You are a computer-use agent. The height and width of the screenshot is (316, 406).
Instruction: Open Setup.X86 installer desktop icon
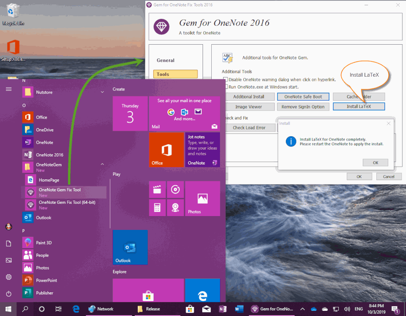click(x=13, y=51)
